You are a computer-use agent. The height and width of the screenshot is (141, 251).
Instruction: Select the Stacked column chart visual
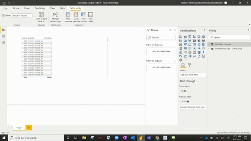[x=185, y=36]
